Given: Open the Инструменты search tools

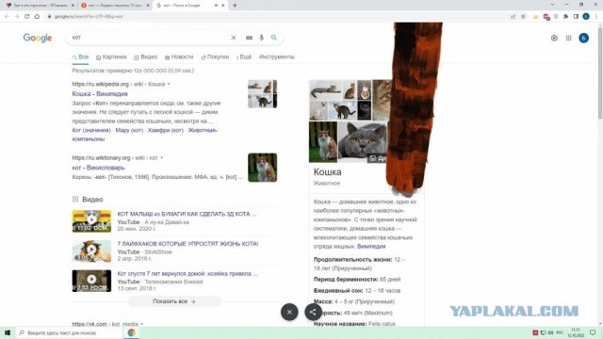Looking at the screenshot, I should [x=276, y=56].
